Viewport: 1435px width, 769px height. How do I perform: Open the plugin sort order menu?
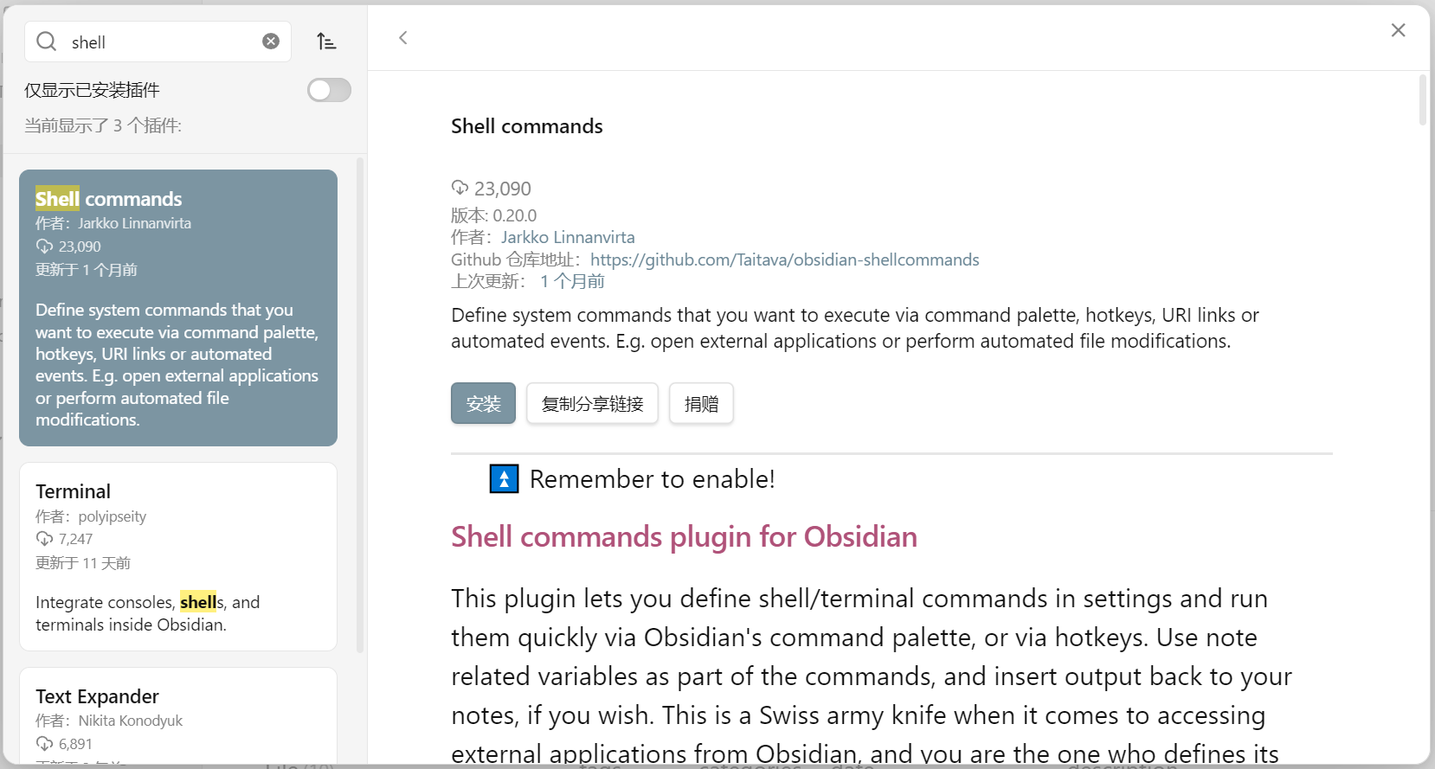pos(326,42)
